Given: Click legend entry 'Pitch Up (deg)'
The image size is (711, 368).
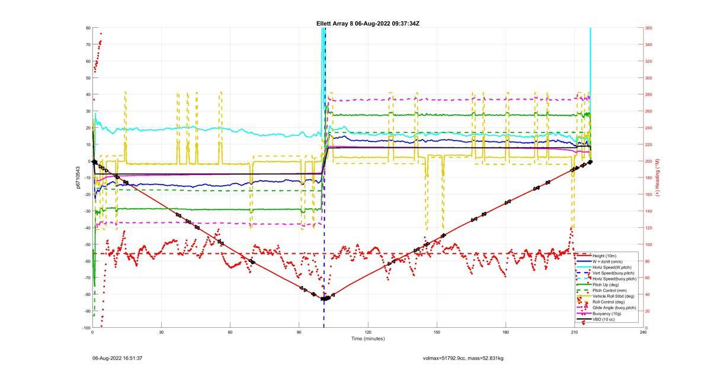Looking at the screenshot, I should [x=606, y=285].
